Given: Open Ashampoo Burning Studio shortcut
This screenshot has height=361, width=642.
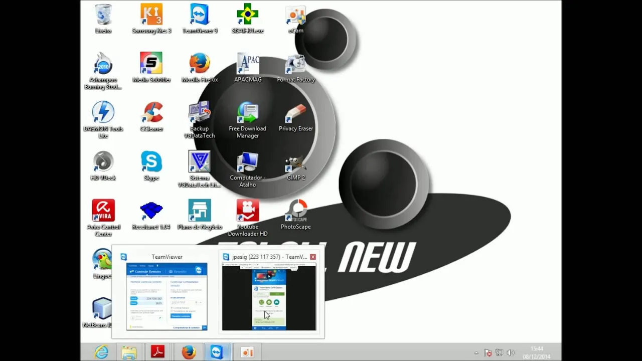Looking at the screenshot, I should pos(103,71).
